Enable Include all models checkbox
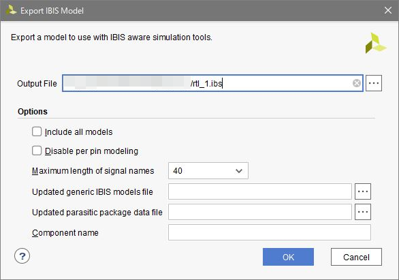This screenshot has width=399, height=280. click(x=37, y=131)
